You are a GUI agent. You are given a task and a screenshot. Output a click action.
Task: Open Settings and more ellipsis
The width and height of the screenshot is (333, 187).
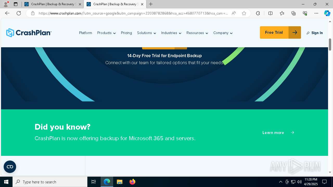pos(316,13)
